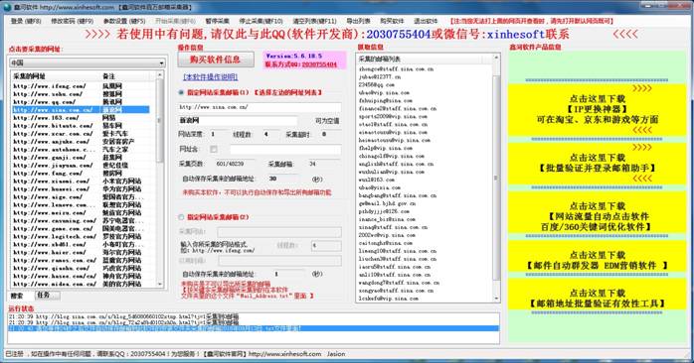Image resolution: width=694 pixels, height=363 pixels.
Task: Click yellow IP更换神器 download banner
Action: coord(597,109)
